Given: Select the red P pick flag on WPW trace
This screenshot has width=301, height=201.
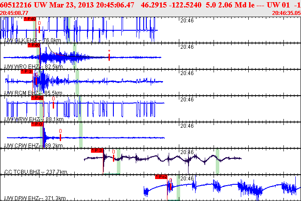Looking at the screenshot, I should point(37,98).
